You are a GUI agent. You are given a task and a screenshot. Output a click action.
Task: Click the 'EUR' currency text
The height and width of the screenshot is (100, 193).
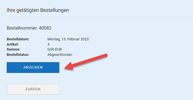[x=58, y=49]
